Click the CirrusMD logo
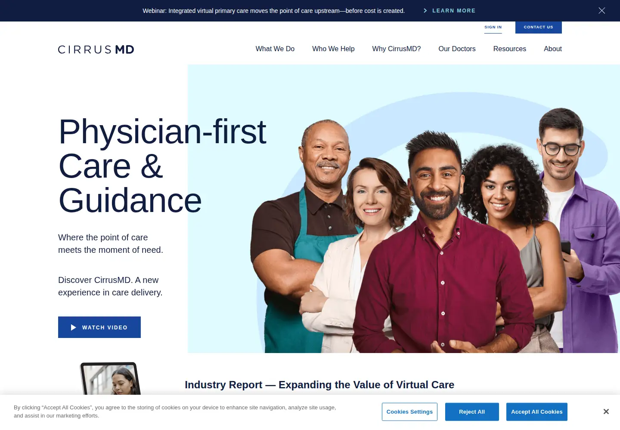This screenshot has height=430, width=620. pyautogui.click(x=96, y=49)
